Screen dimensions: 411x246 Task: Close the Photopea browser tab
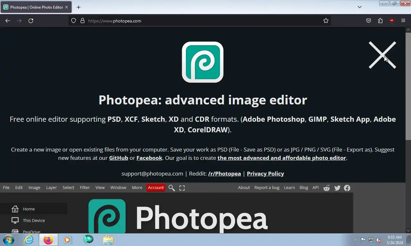66,7
